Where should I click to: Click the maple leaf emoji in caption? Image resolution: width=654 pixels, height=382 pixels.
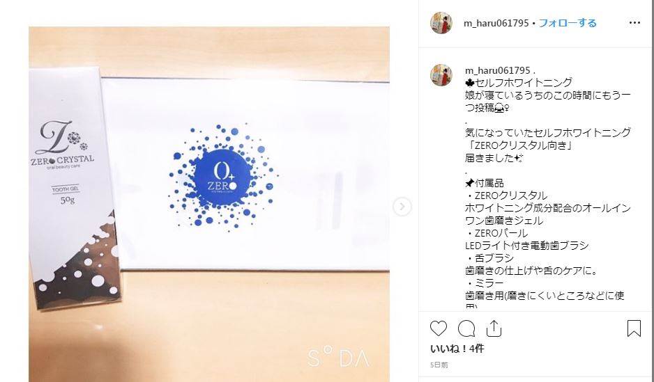click(x=470, y=82)
